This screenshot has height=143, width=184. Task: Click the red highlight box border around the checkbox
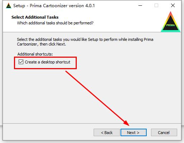(45, 57)
